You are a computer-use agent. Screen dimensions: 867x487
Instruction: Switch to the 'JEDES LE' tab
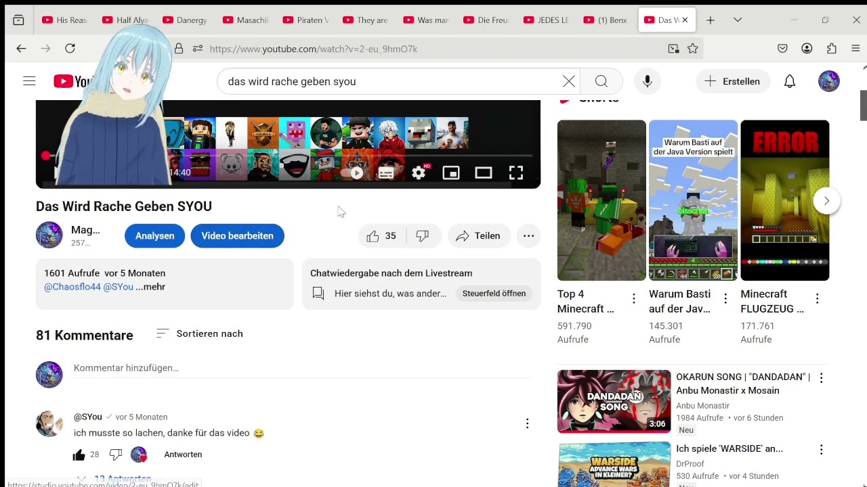coord(547,20)
